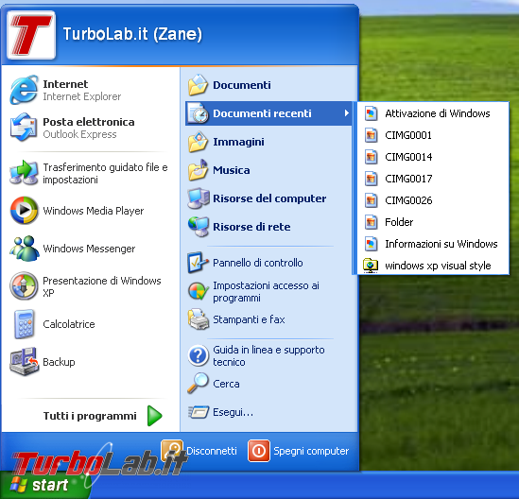Open Attivazione di Windows recent document
Viewport: 519px width, 499px height.
click(433, 113)
